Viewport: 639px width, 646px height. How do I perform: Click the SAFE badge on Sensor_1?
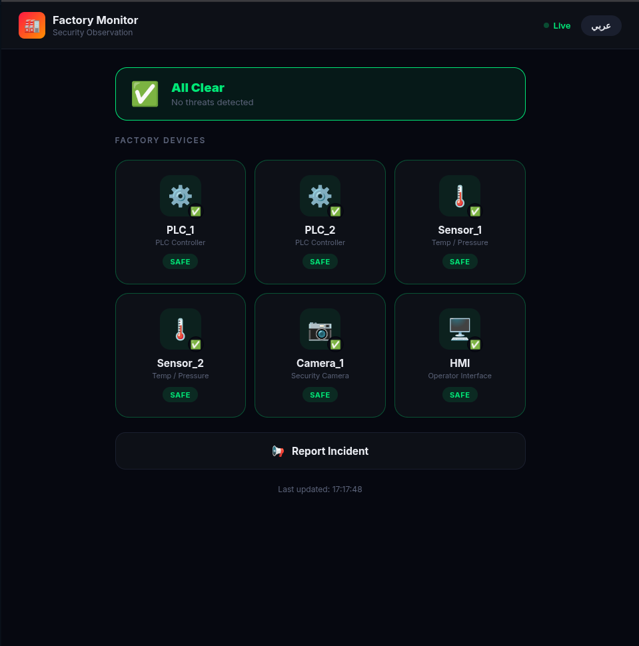(x=460, y=262)
